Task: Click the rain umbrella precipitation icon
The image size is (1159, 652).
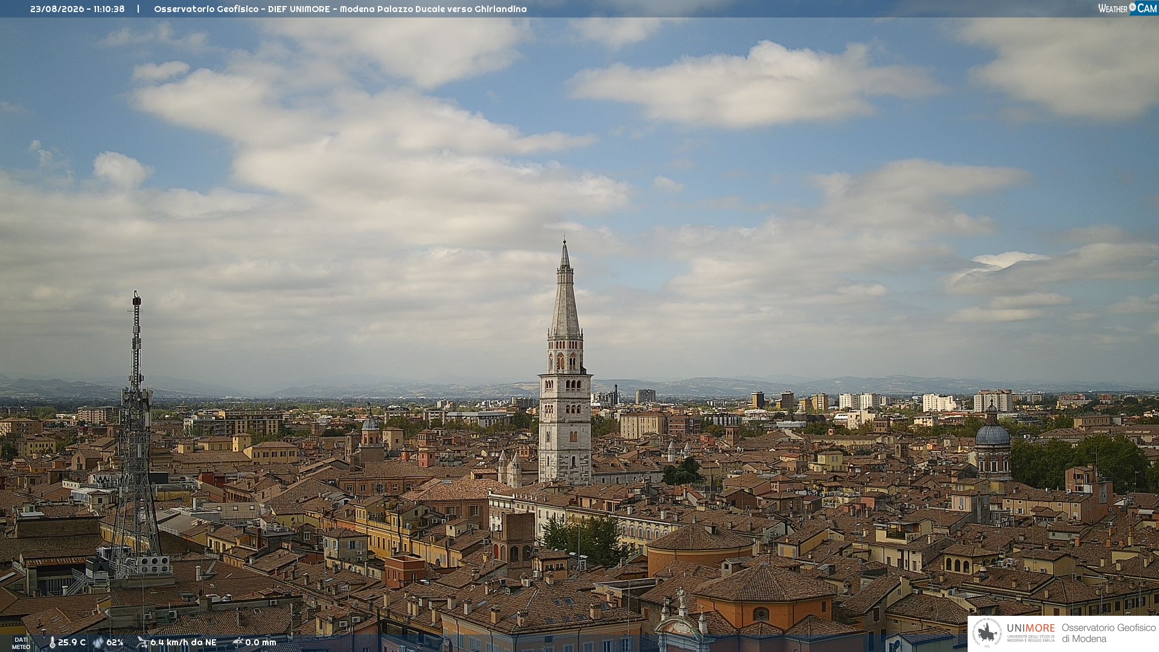Action: coord(238,642)
